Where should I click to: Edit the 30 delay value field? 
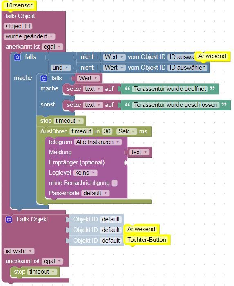click(107, 131)
